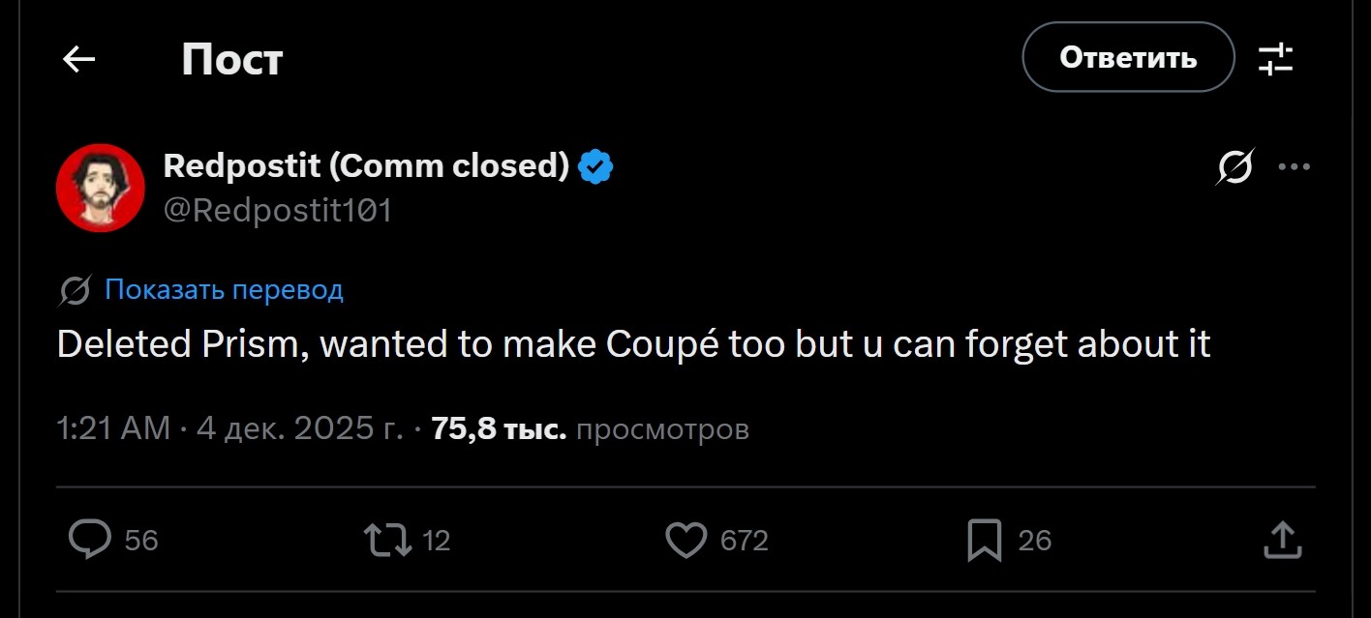Click the post text about Deleted Prism
Viewport: 1371px width, 618px height.
coord(633,344)
